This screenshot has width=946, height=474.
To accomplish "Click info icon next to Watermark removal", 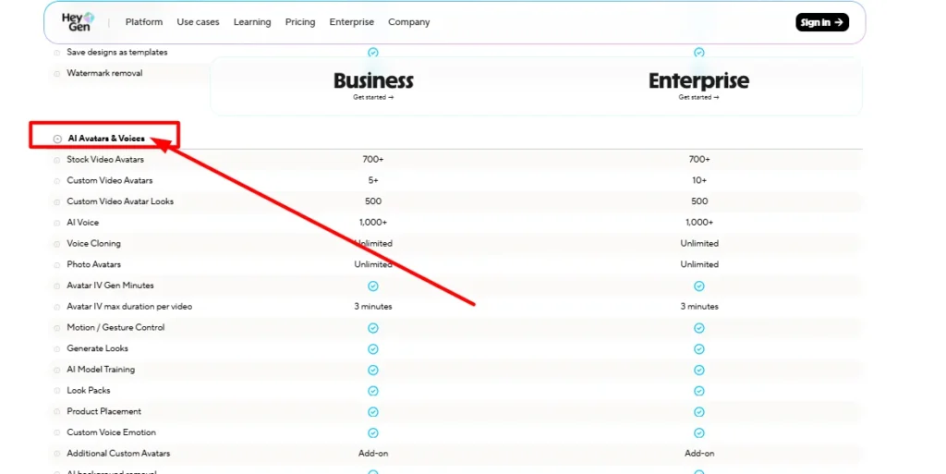I will pyautogui.click(x=57, y=74).
